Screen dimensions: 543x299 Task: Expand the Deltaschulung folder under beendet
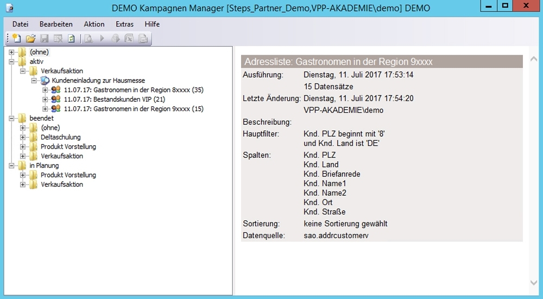tap(23, 137)
